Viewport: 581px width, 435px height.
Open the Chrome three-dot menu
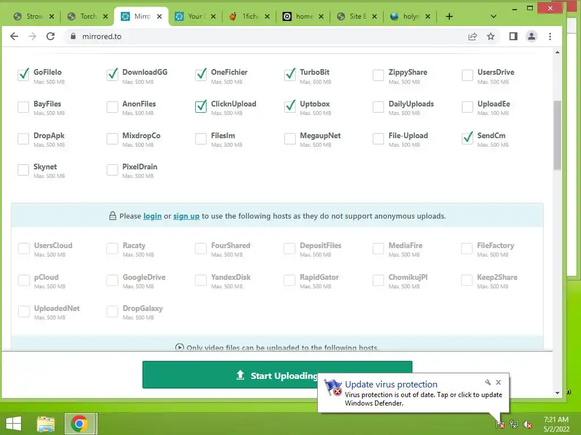[x=550, y=36]
